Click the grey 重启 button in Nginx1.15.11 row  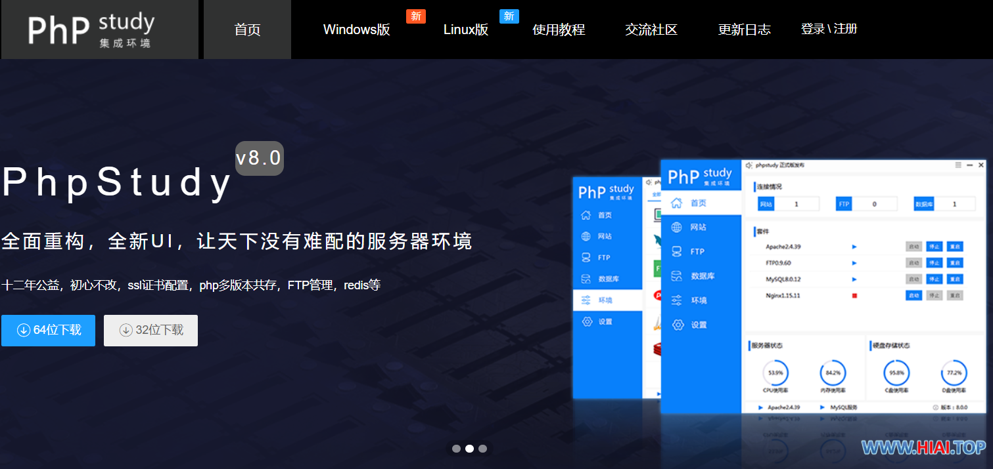955,296
